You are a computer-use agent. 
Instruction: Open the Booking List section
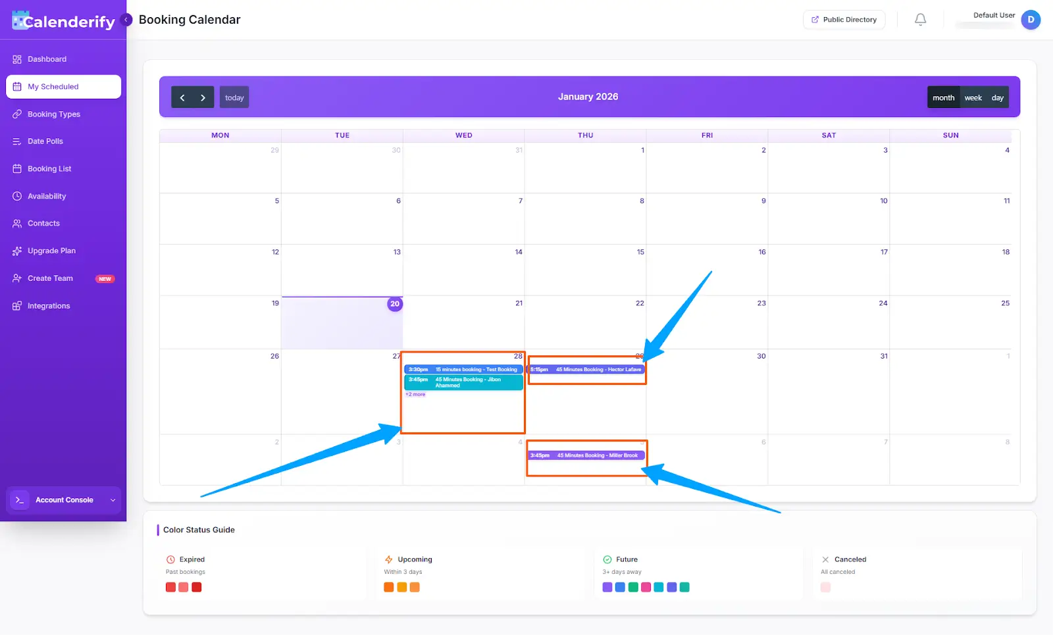tap(49, 168)
